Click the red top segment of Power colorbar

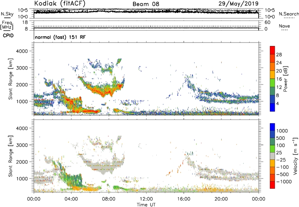point(272,50)
